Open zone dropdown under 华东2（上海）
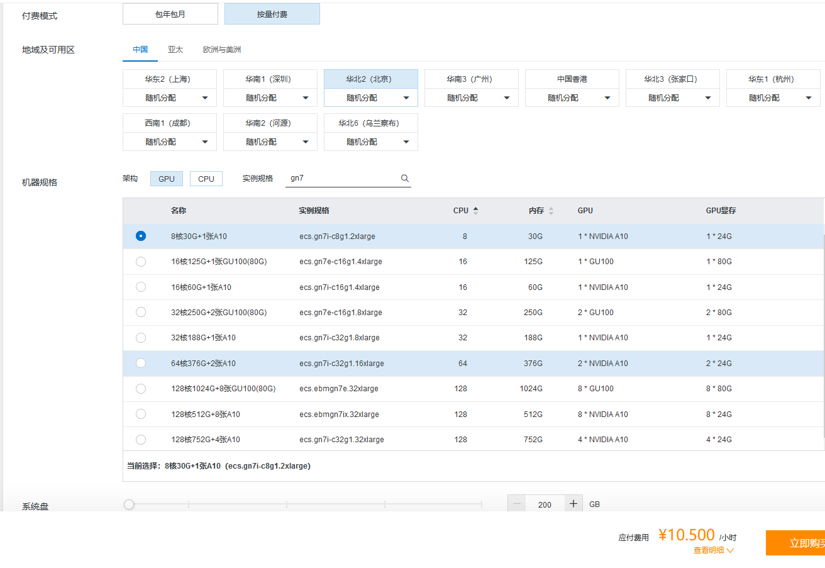The width and height of the screenshot is (825, 568). 170,97
